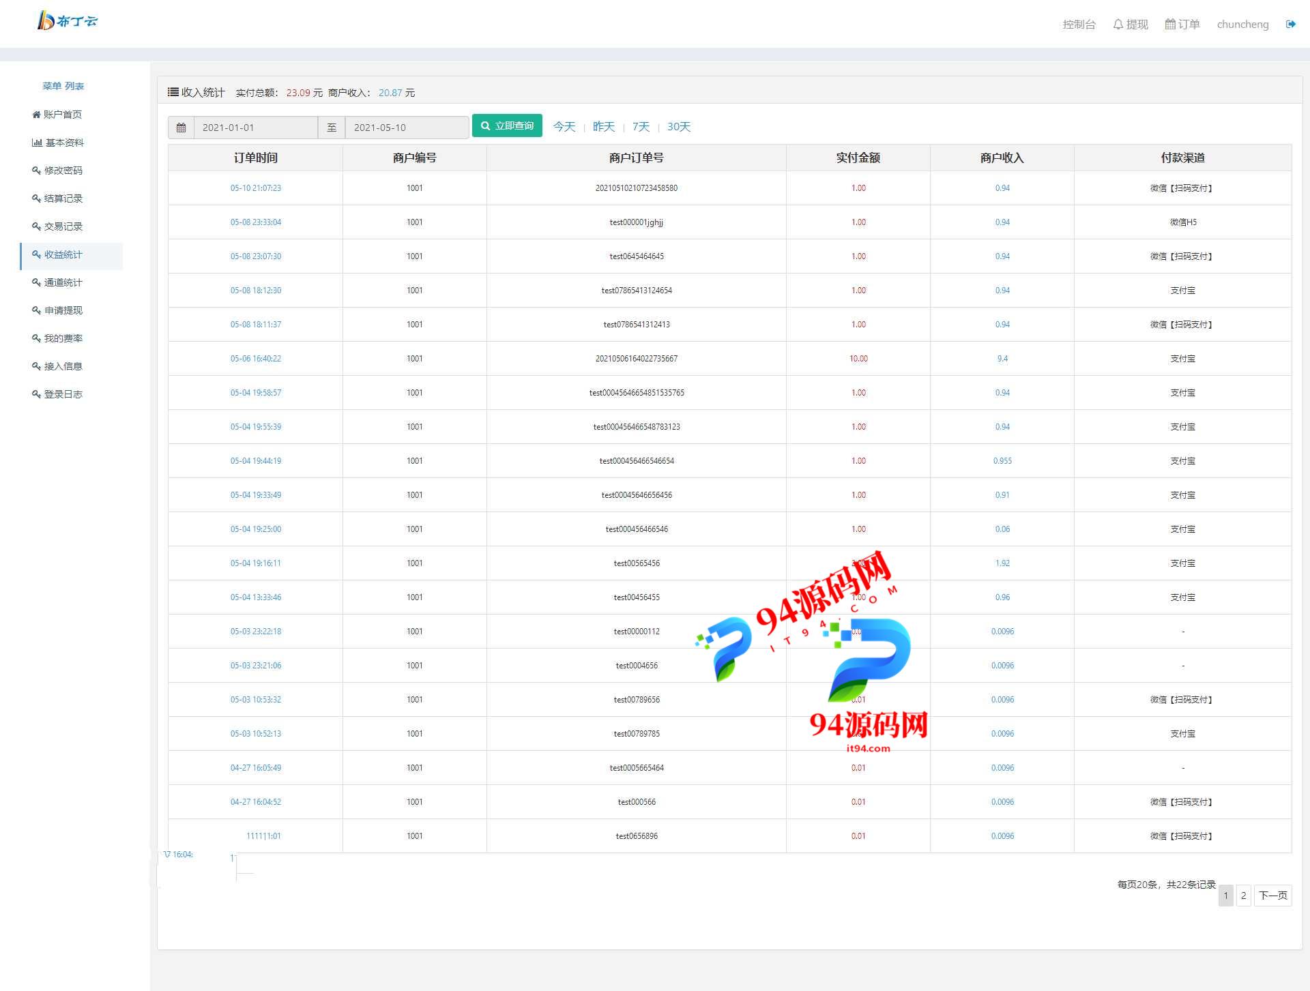Click the 立即查询 search button
Viewport: 1310px width, 991px height.
coord(507,125)
